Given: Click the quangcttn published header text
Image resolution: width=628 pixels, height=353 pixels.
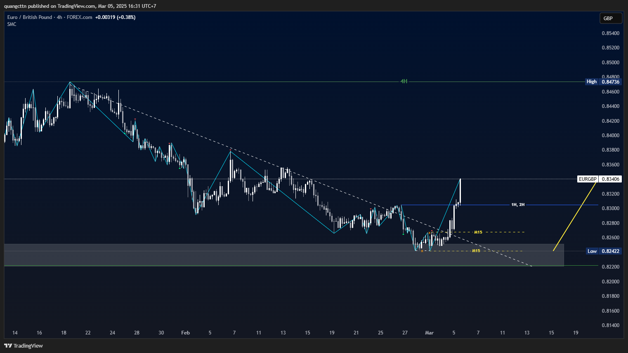Looking at the screenshot, I should coord(80,6).
